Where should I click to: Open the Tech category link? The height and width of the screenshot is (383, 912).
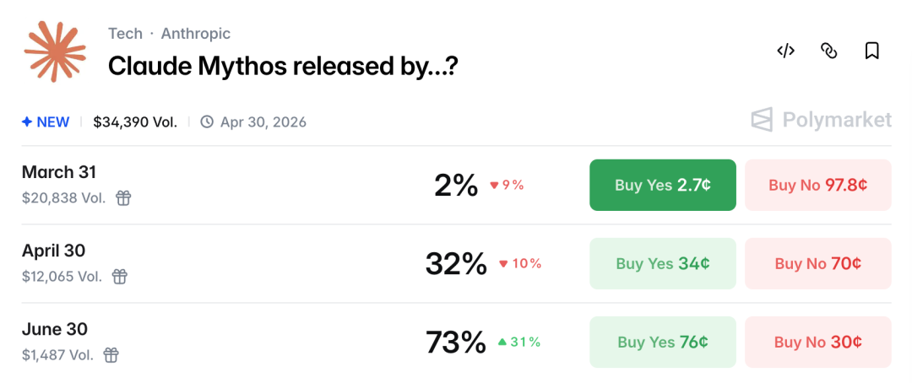coord(125,34)
